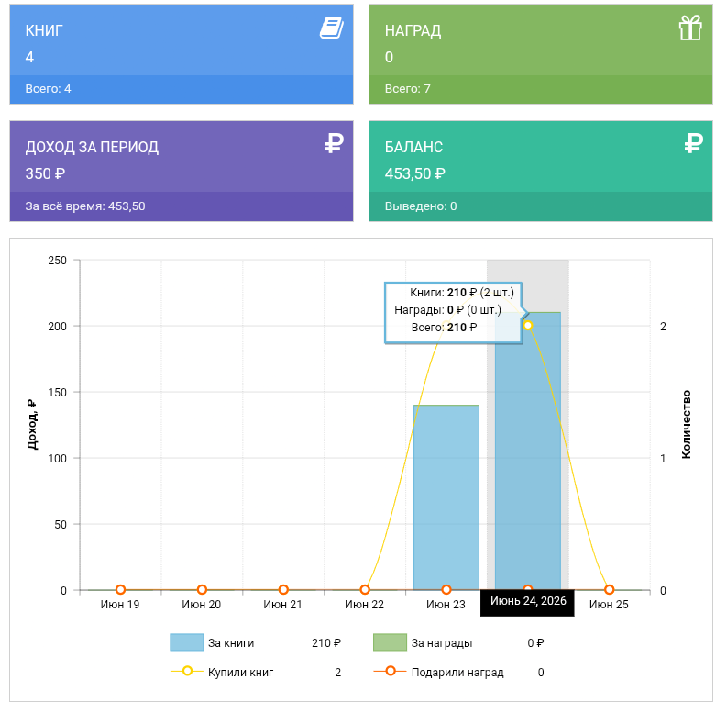Click the book icon on КНИГ card
Screen dimensions: 716x702
pyautogui.click(x=332, y=28)
